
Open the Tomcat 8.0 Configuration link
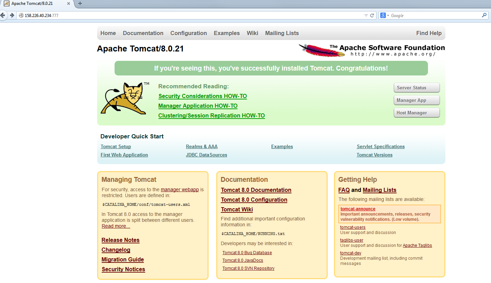tap(254, 200)
